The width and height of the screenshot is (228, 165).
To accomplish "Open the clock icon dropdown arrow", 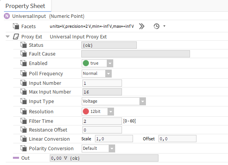I will click(x=164, y=26).
